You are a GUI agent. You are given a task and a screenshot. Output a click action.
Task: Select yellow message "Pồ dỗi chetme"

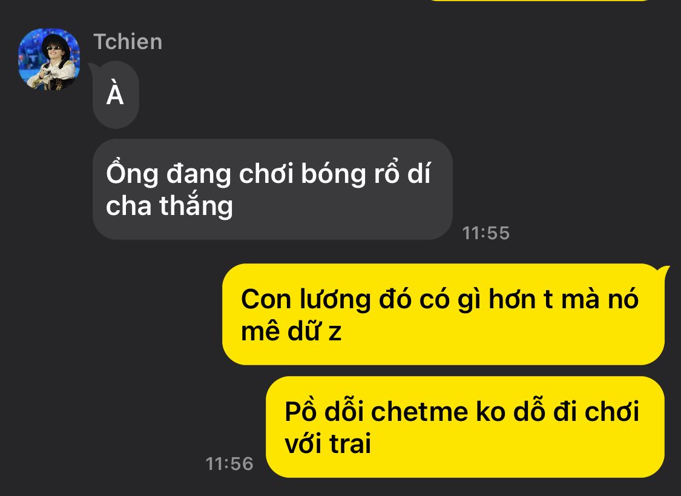tap(465, 427)
